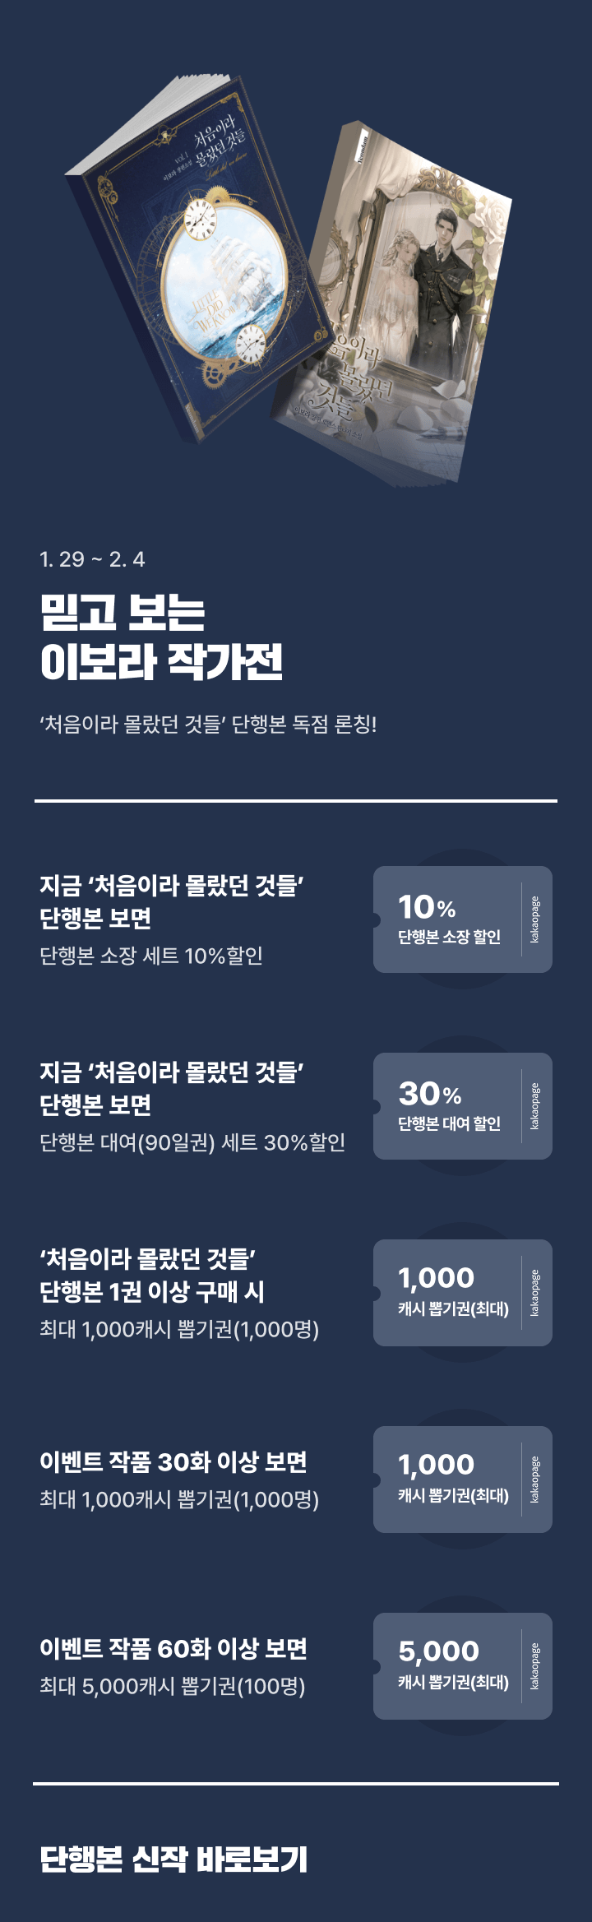Select the 이벤트 작품 30화 이상 보면 heading
Viewport: 592px width, 1922px height.
[173, 1461]
